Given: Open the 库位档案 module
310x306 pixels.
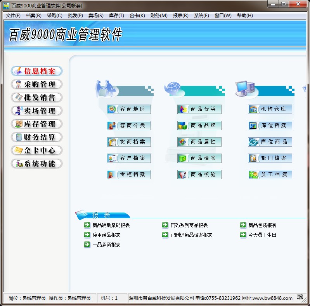Looking at the screenshot, I should tap(270, 126).
